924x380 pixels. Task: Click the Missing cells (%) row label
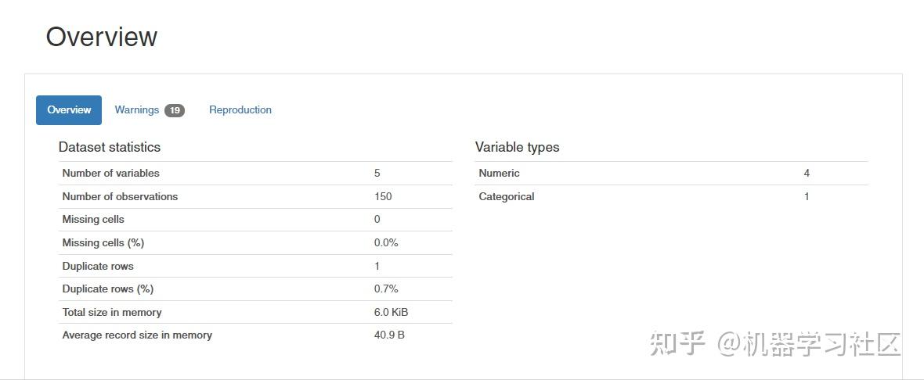[103, 242]
